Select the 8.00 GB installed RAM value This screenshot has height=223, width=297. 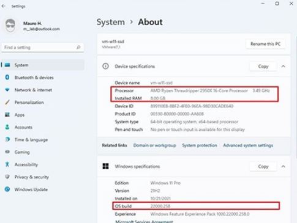158,98
